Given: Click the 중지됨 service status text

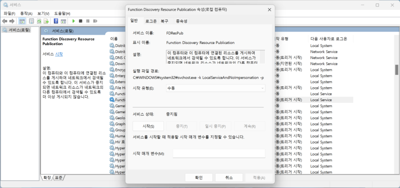Looking at the screenshot, I should pyautogui.click(x=171, y=114).
